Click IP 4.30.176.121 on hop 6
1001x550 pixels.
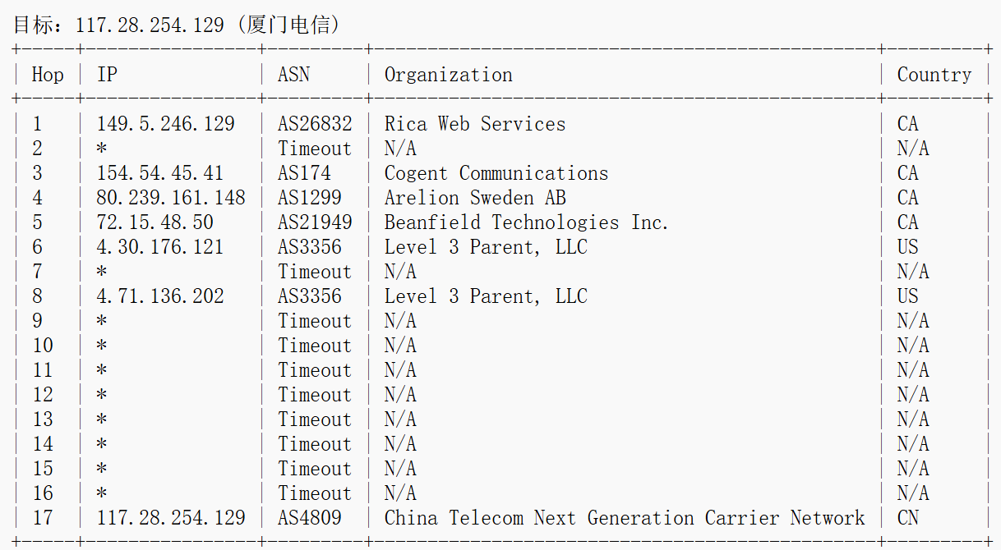coord(160,247)
